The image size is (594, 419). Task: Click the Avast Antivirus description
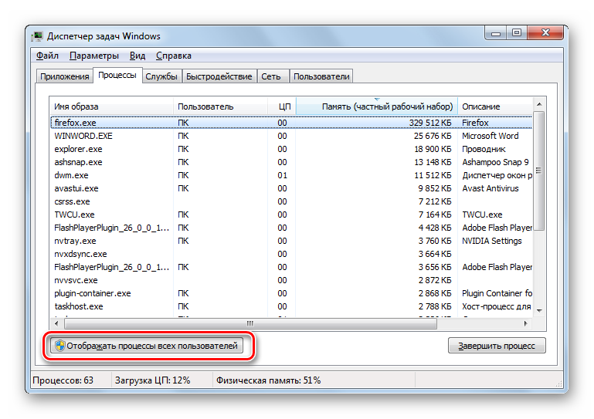[x=490, y=188]
